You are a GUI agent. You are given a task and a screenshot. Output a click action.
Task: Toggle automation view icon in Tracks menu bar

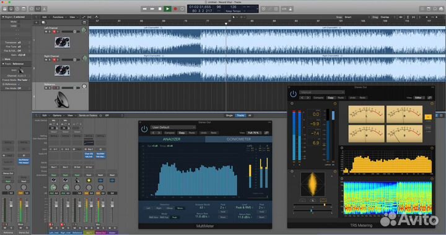[x=84, y=17]
